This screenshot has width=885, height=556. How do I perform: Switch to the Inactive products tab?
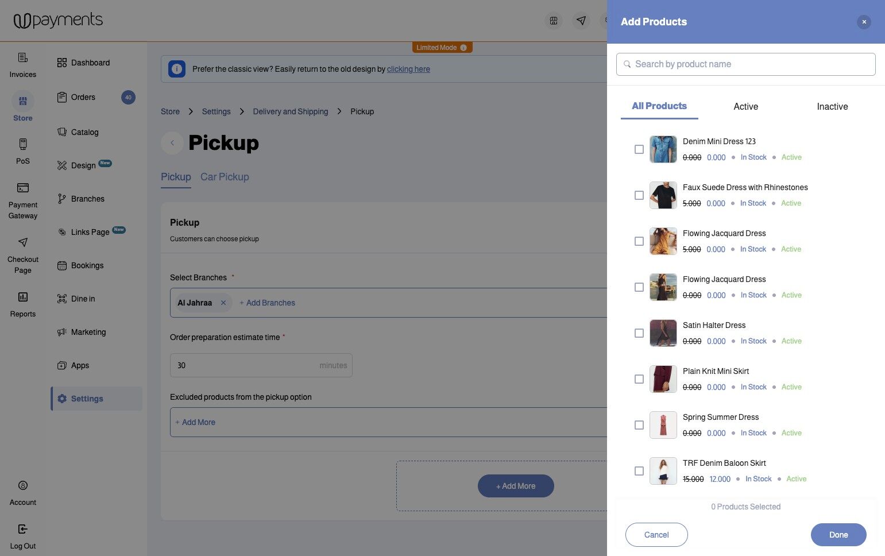[832, 107]
